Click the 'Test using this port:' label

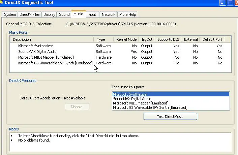coord(128,87)
